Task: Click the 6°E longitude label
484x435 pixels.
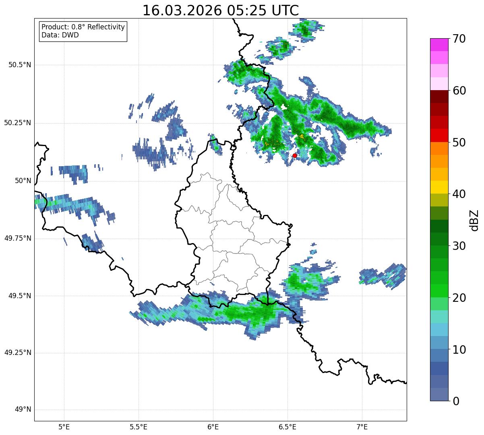Action: coord(213,427)
